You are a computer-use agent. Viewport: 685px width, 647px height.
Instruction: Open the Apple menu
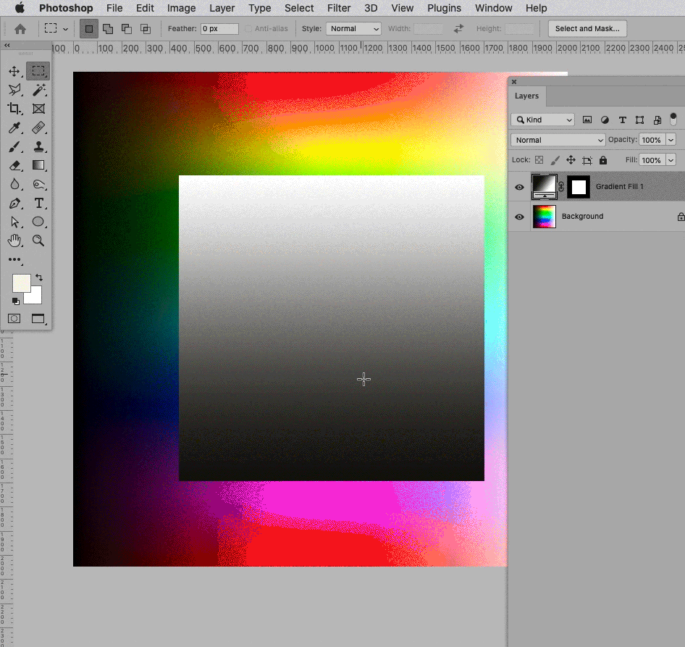pyautogui.click(x=20, y=8)
